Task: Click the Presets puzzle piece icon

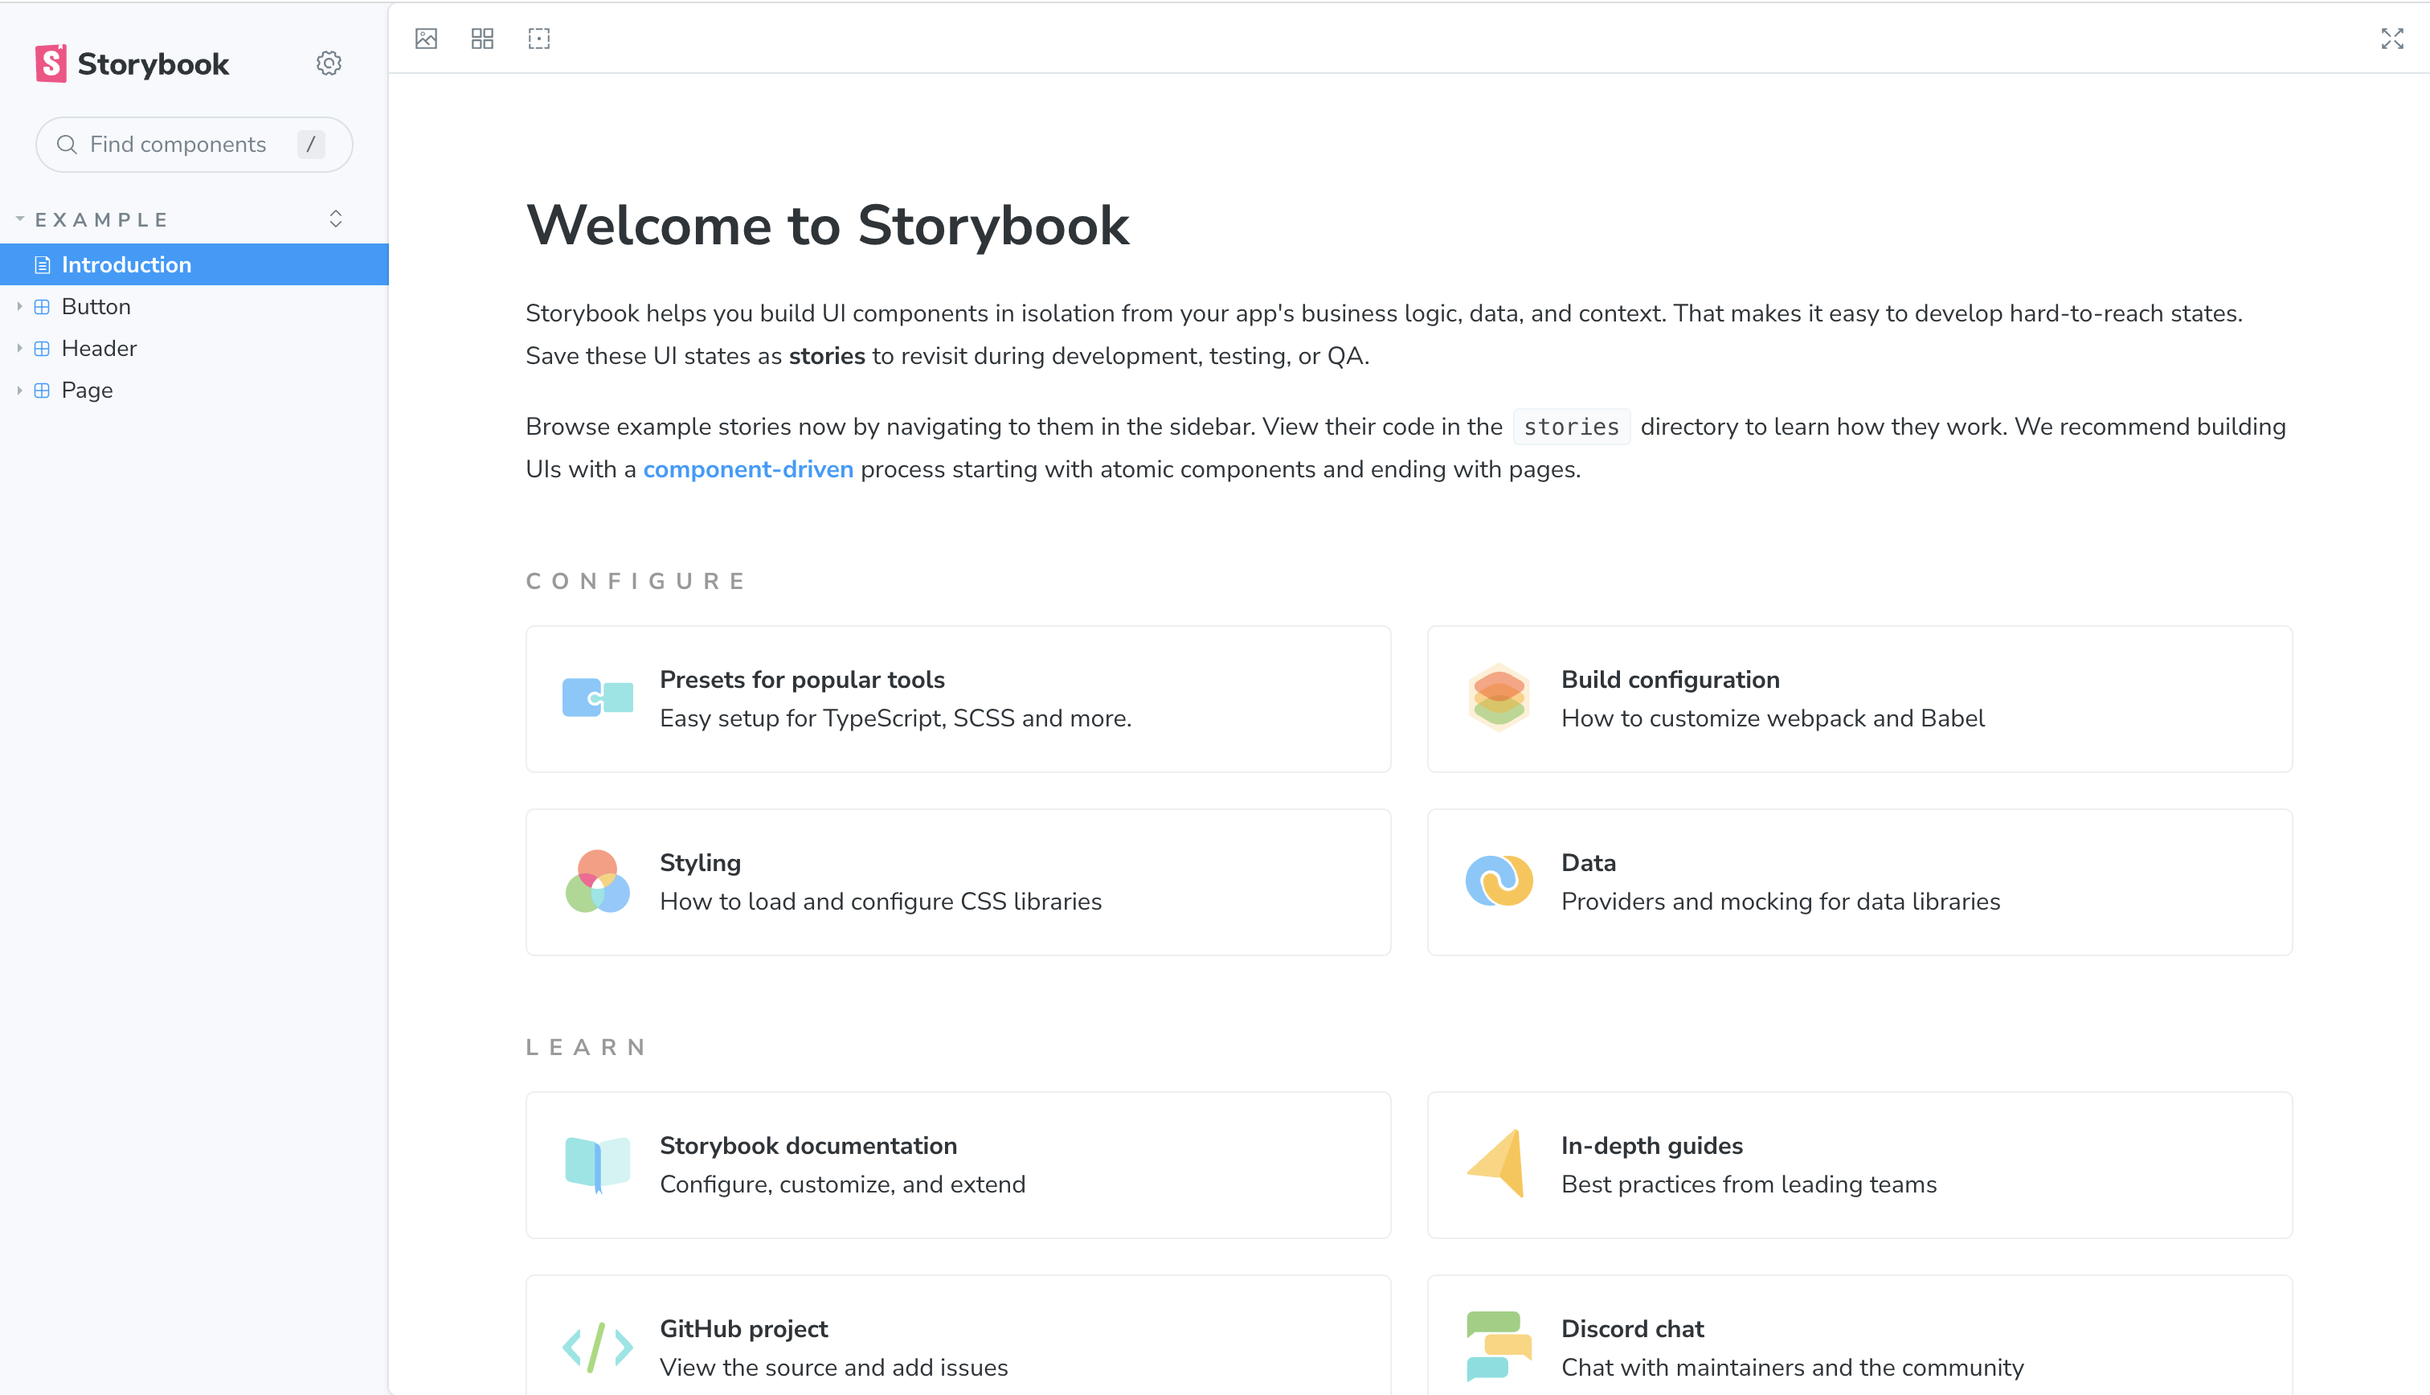Action: 598,698
